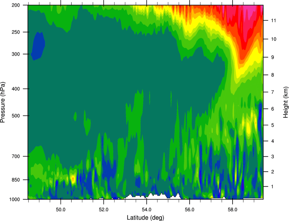The height and width of the screenshot is (221, 289).
Task: Click the 7 km height label
Action: 272,92
